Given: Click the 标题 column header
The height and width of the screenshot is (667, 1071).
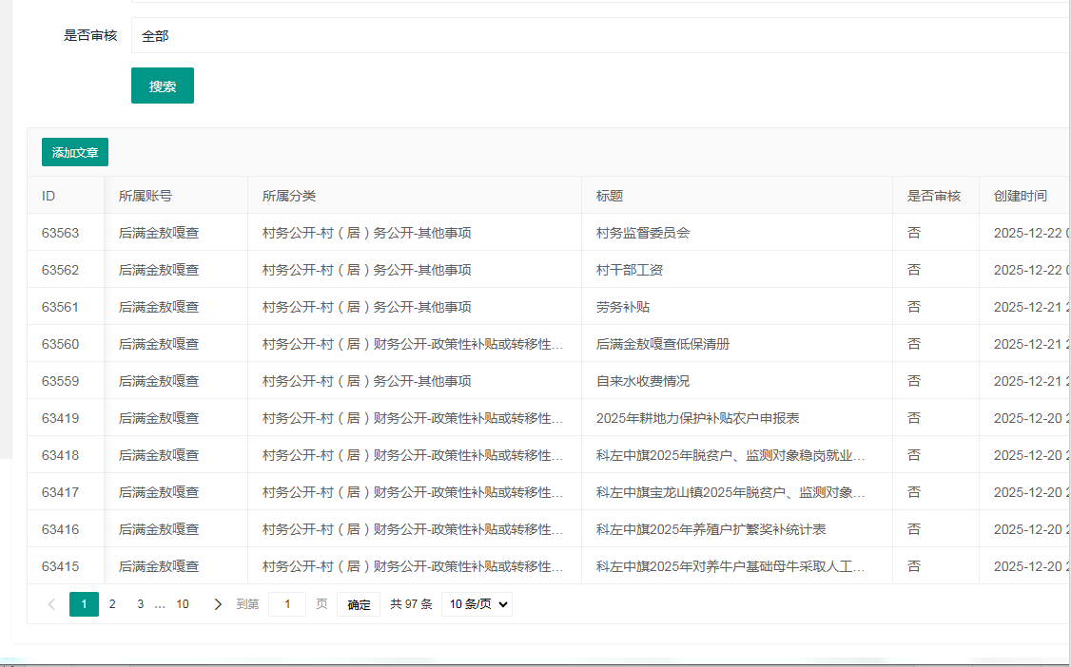Looking at the screenshot, I should [x=610, y=196].
